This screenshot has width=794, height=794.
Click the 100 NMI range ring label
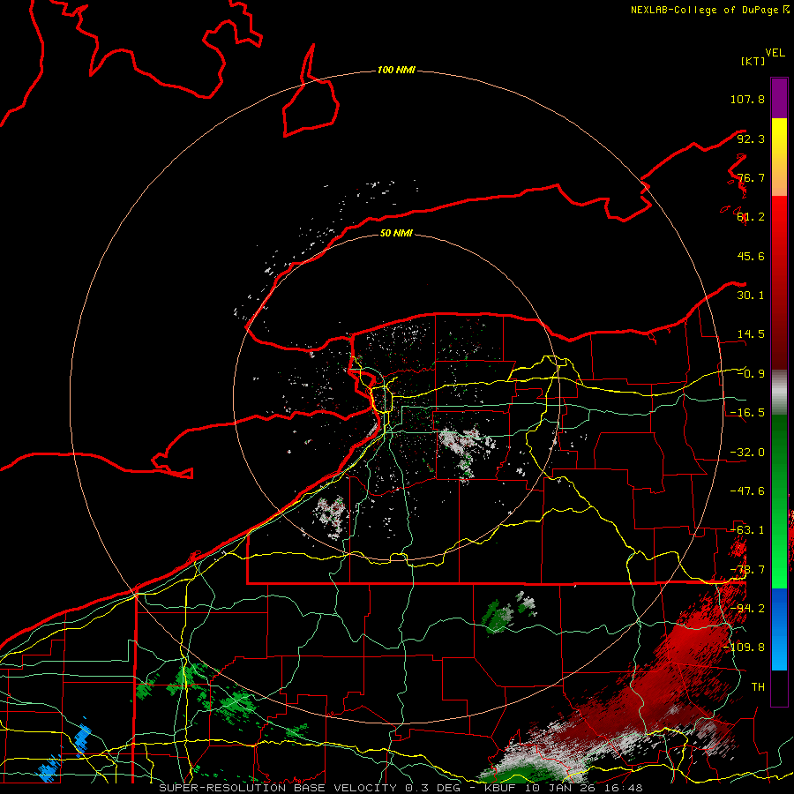(396, 70)
